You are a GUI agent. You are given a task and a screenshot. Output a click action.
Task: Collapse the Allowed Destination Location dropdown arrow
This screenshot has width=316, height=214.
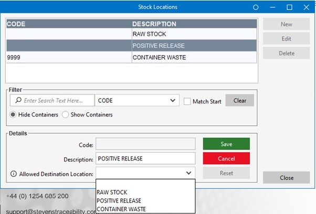(x=188, y=173)
